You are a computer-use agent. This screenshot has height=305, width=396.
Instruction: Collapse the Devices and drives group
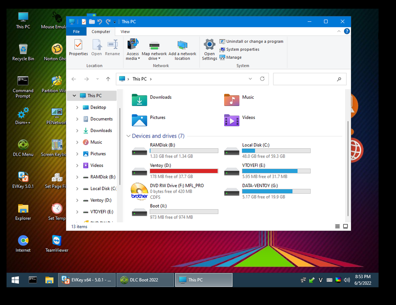pyautogui.click(x=128, y=136)
